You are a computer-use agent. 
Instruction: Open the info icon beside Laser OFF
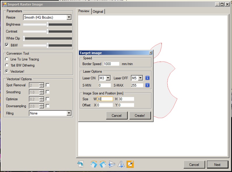point(147,78)
